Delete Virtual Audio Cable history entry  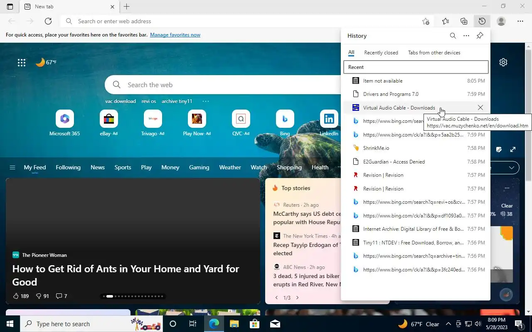click(x=480, y=107)
